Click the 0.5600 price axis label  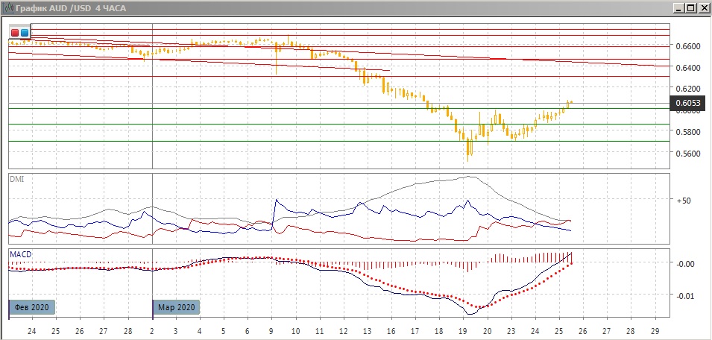coord(687,154)
